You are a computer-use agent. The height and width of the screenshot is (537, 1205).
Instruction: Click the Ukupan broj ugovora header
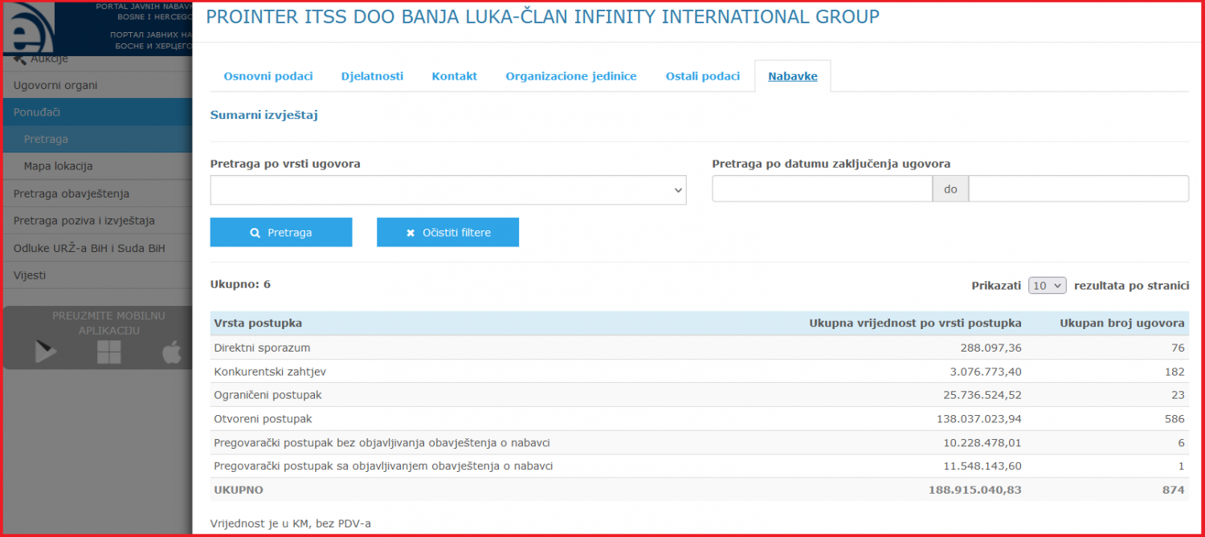click(1122, 323)
